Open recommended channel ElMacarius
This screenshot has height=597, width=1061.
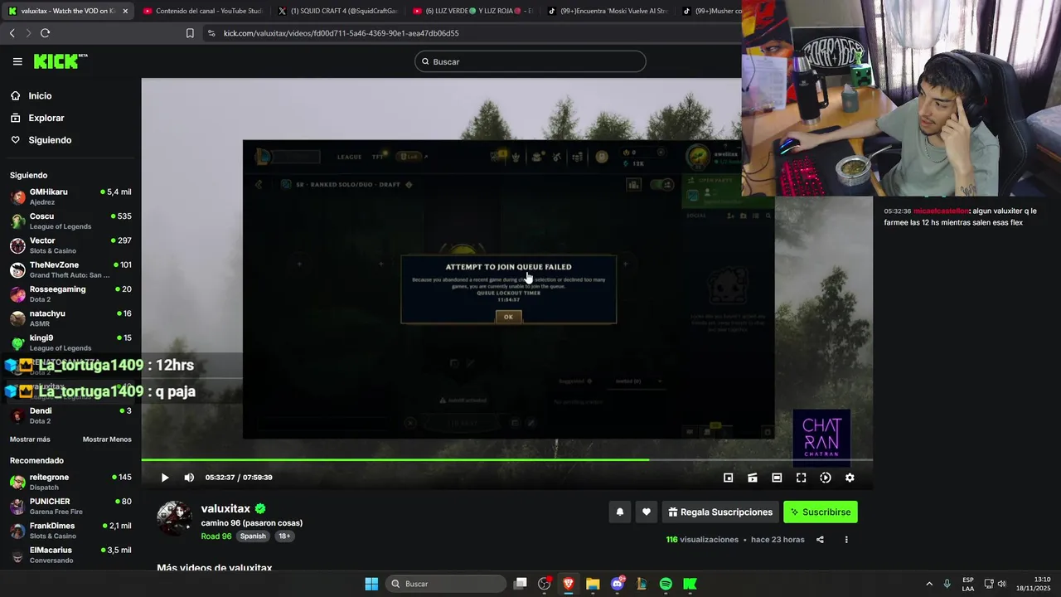[x=70, y=555]
